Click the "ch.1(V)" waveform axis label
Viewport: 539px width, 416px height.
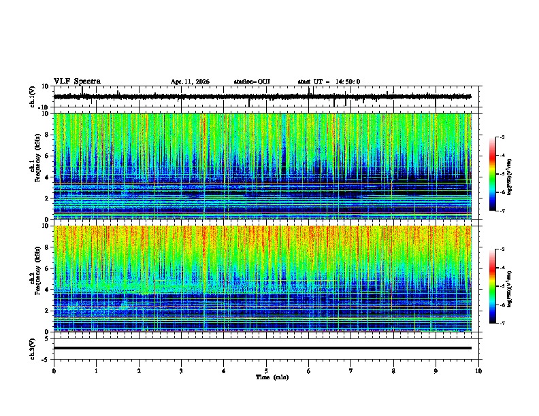33,97
